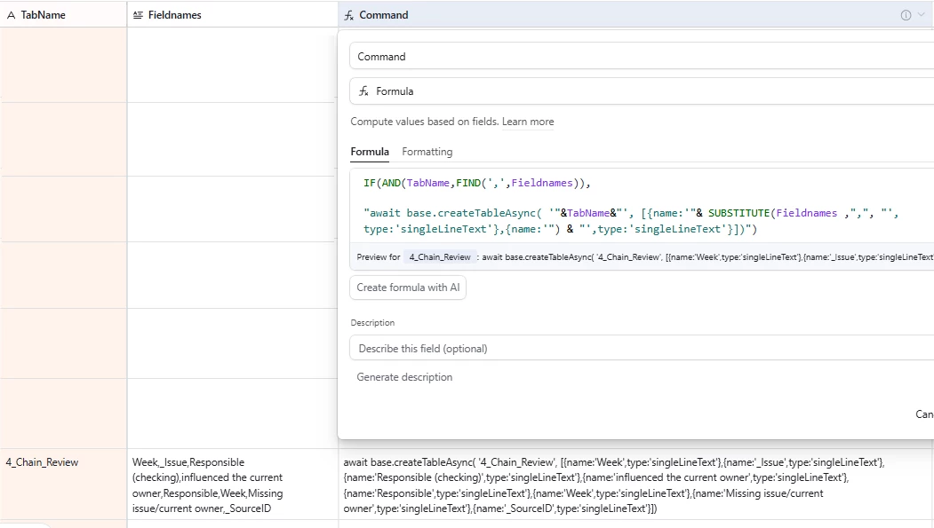Click Generate description
The image size is (934, 528).
coord(404,377)
